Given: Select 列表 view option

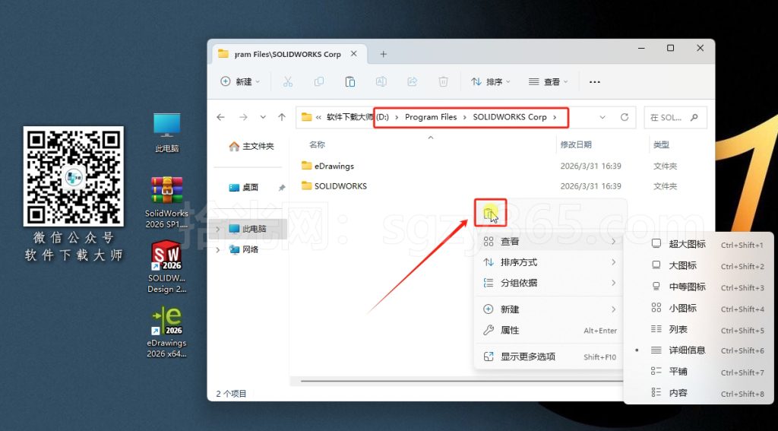Looking at the screenshot, I should click(700, 329).
